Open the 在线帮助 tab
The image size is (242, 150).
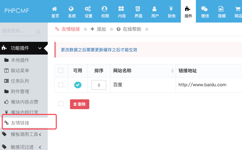coord(129,29)
